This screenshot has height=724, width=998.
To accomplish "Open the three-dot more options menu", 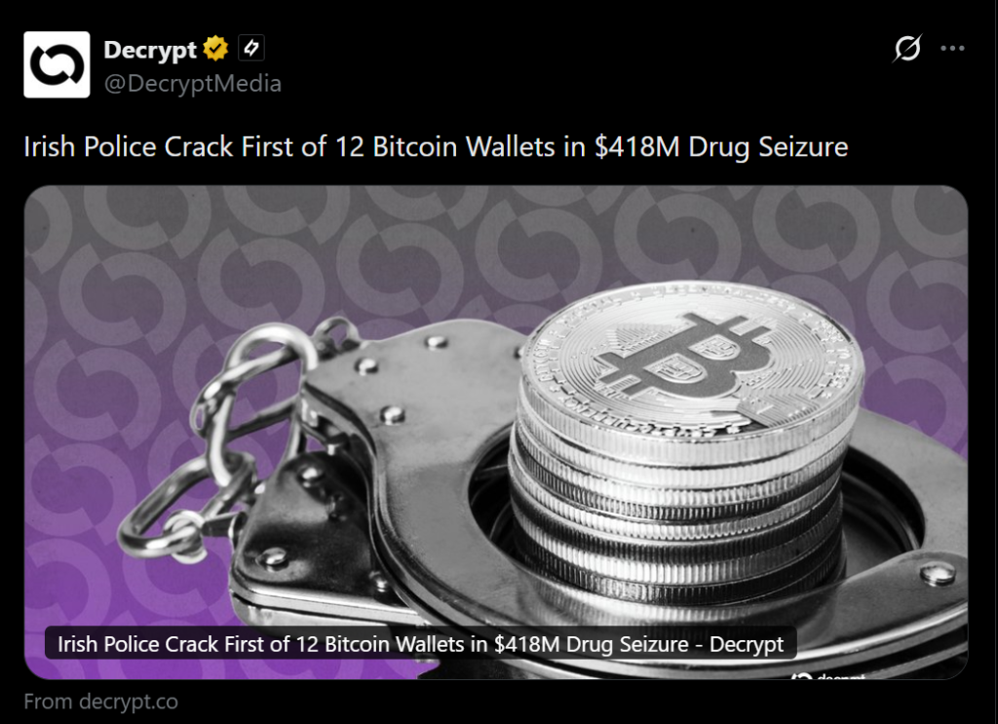I will [x=952, y=49].
